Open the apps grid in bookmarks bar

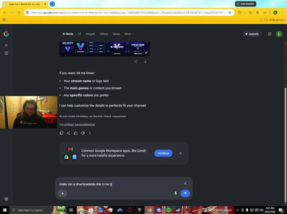click(x=4, y=20)
